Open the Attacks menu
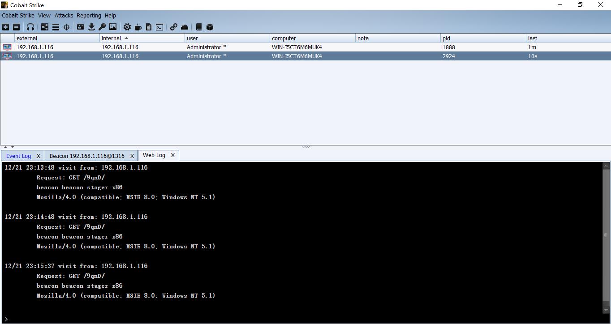Image resolution: width=611 pixels, height=324 pixels. (x=64, y=15)
